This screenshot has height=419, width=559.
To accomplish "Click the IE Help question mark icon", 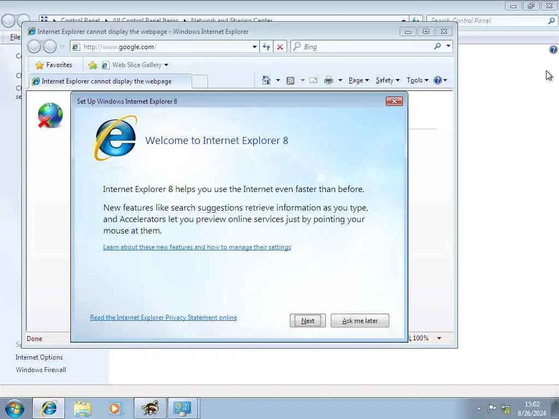I will pos(438,80).
